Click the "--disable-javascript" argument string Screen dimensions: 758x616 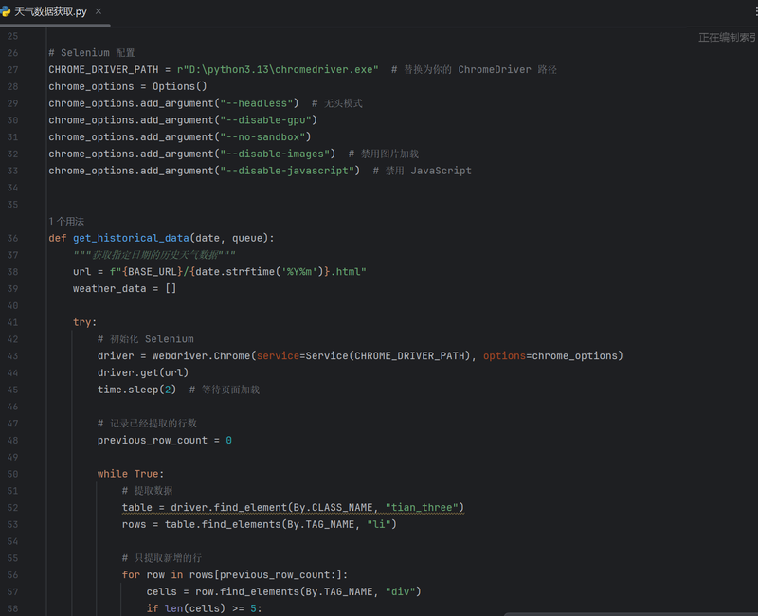[287, 171]
